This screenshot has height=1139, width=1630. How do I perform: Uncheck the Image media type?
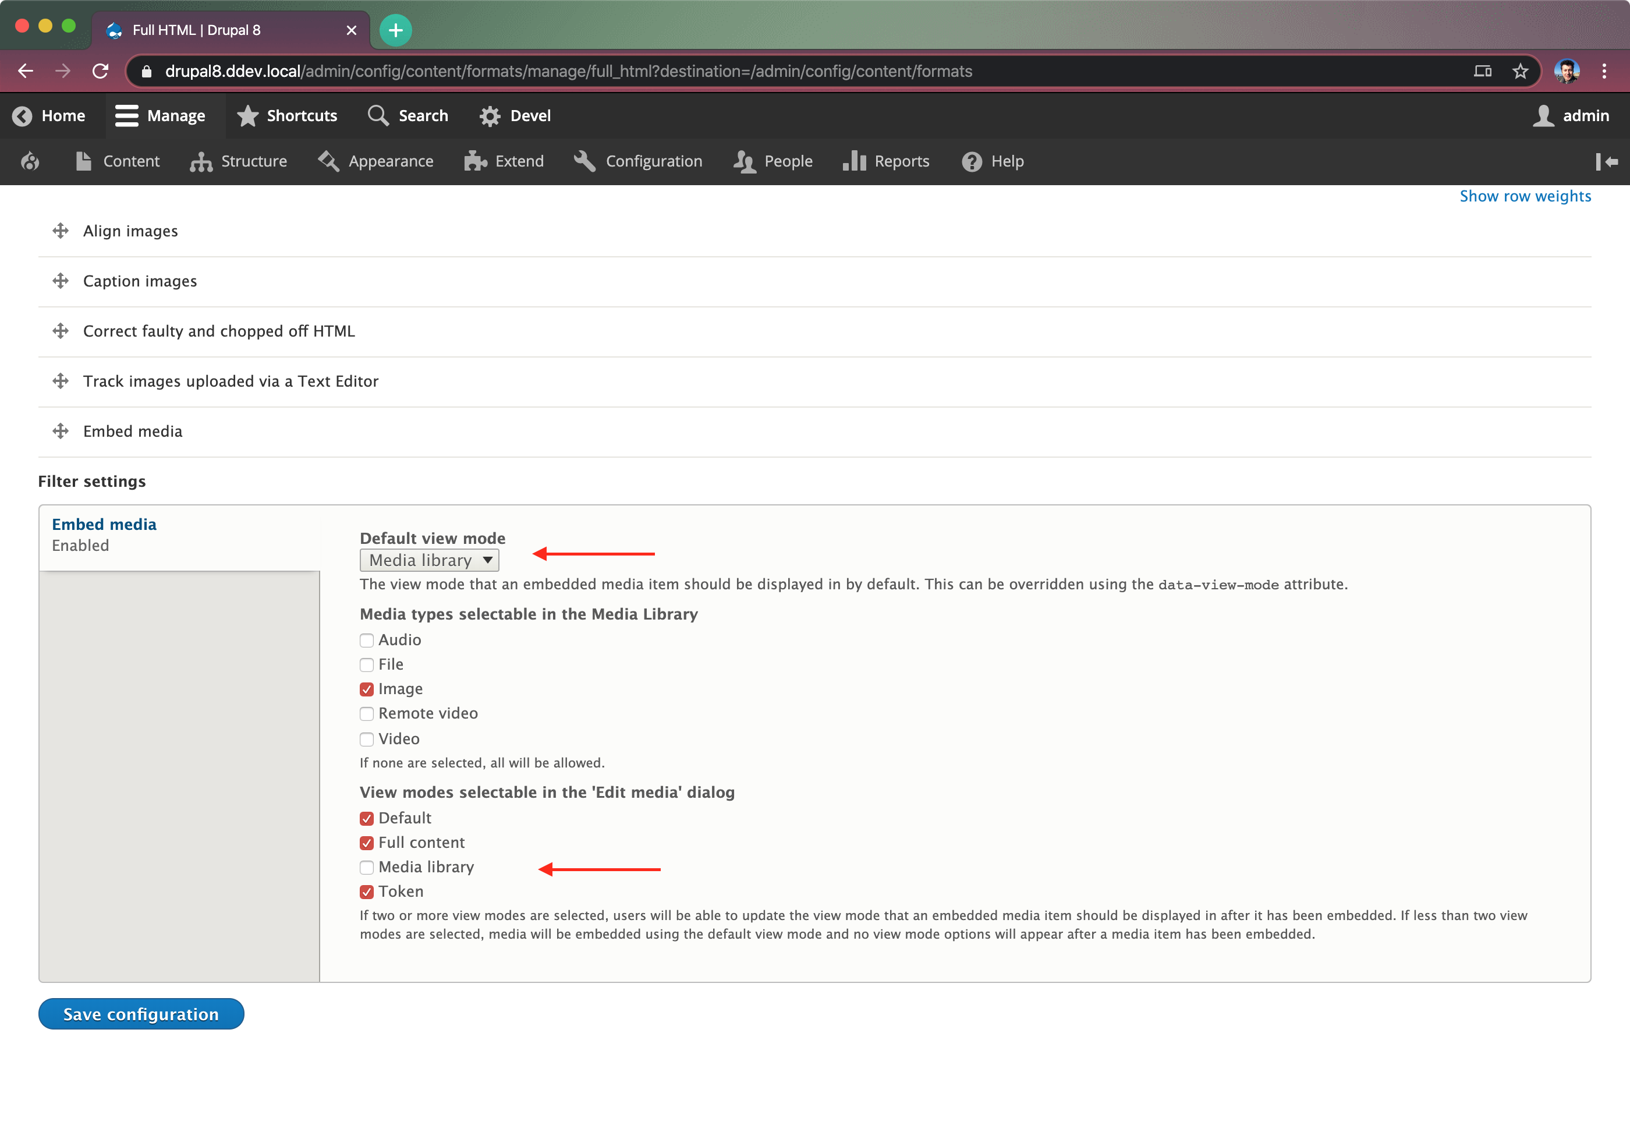click(366, 689)
